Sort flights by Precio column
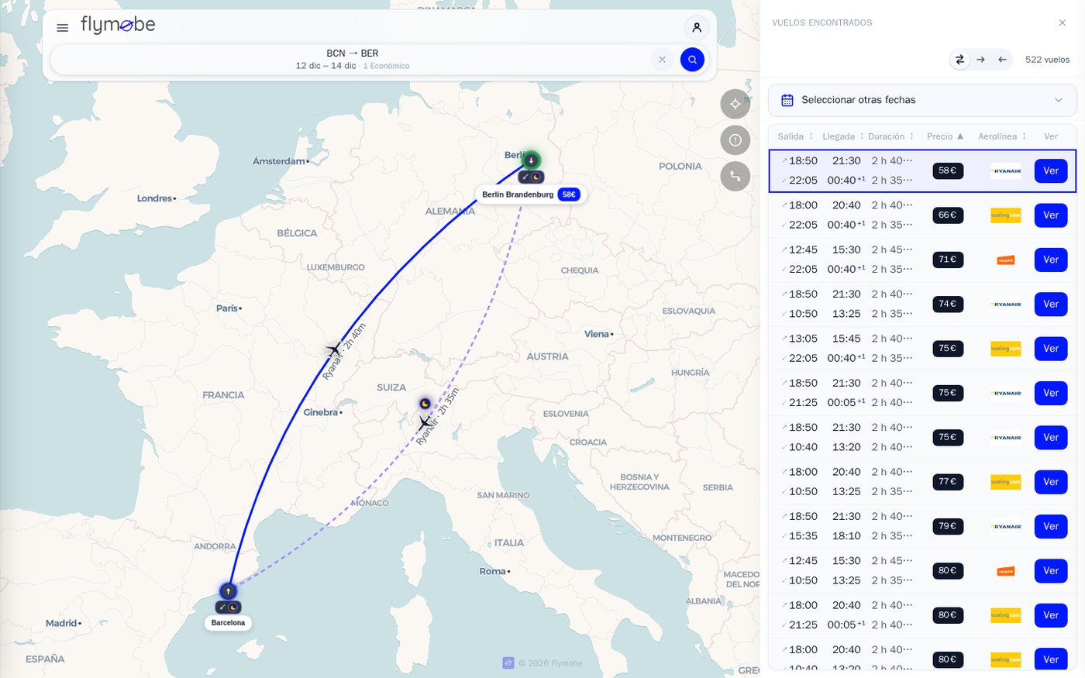The width and height of the screenshot is (1085, 678). [x=945, y=136]
